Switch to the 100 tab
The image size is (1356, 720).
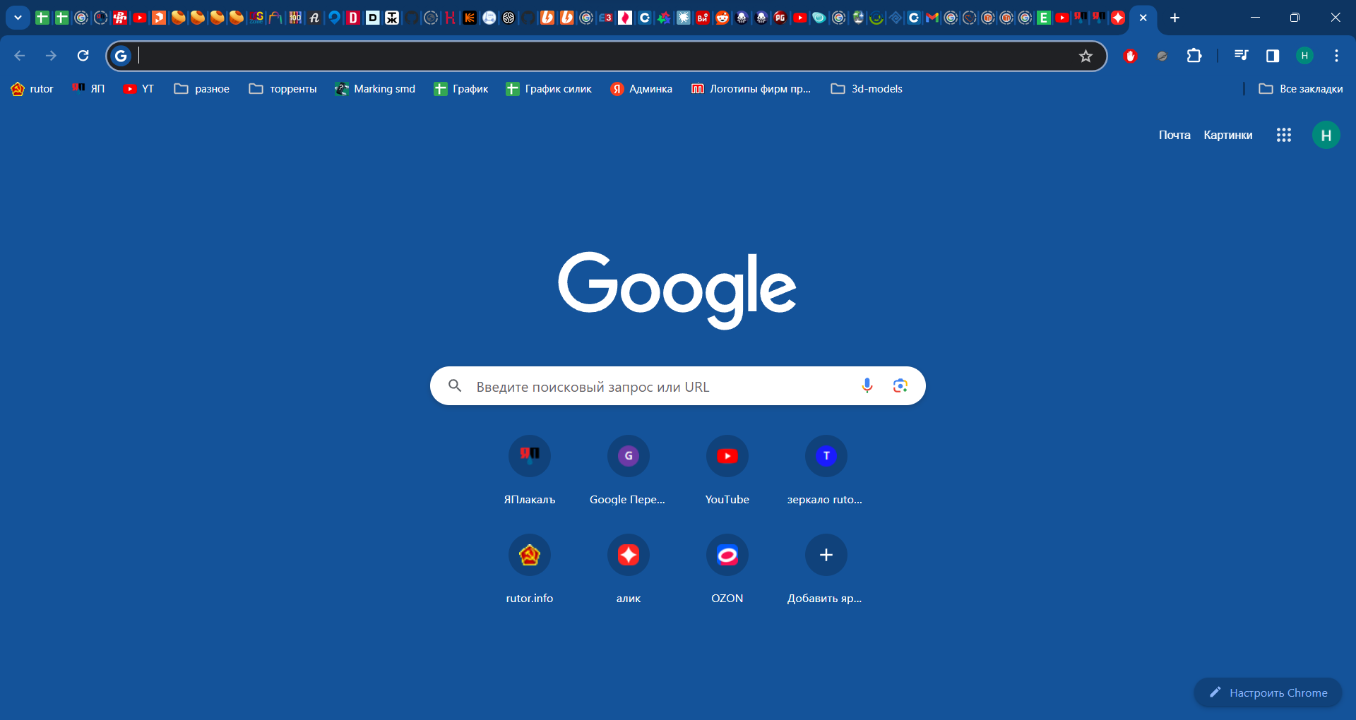[295, 18]
